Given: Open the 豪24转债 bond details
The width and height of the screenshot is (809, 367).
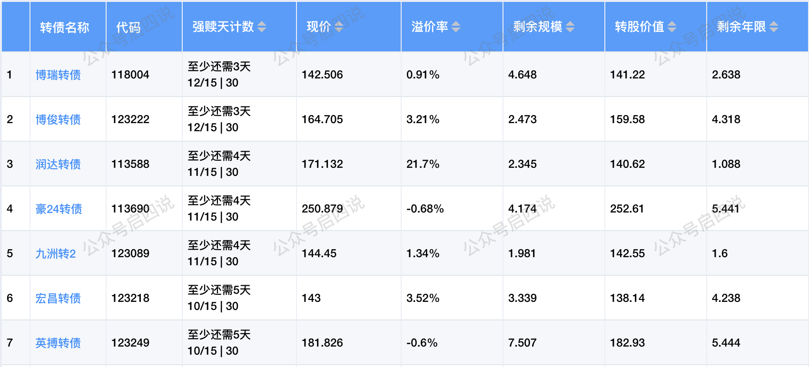Looking at the screenshot, I should [59, 209].
